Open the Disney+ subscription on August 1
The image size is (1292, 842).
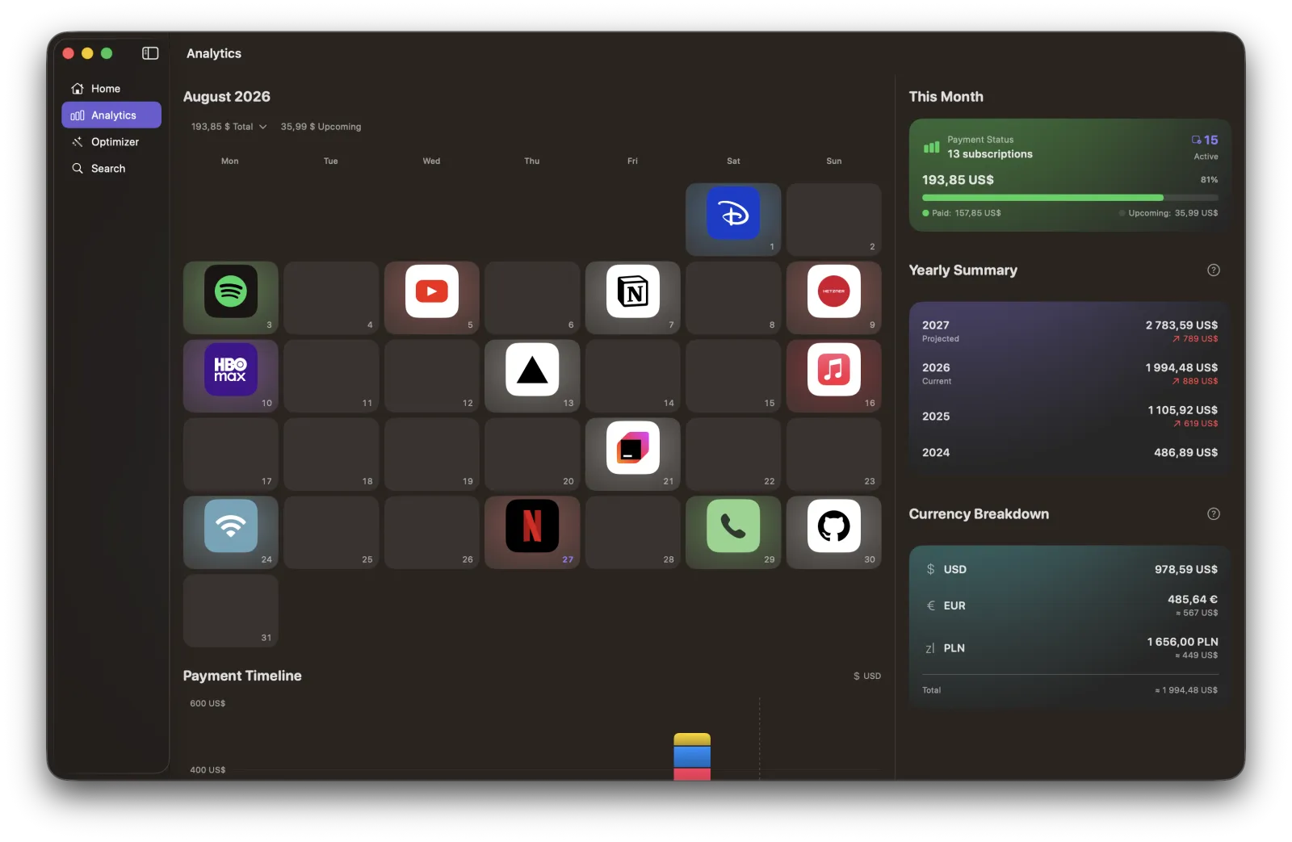pos(733,213)
